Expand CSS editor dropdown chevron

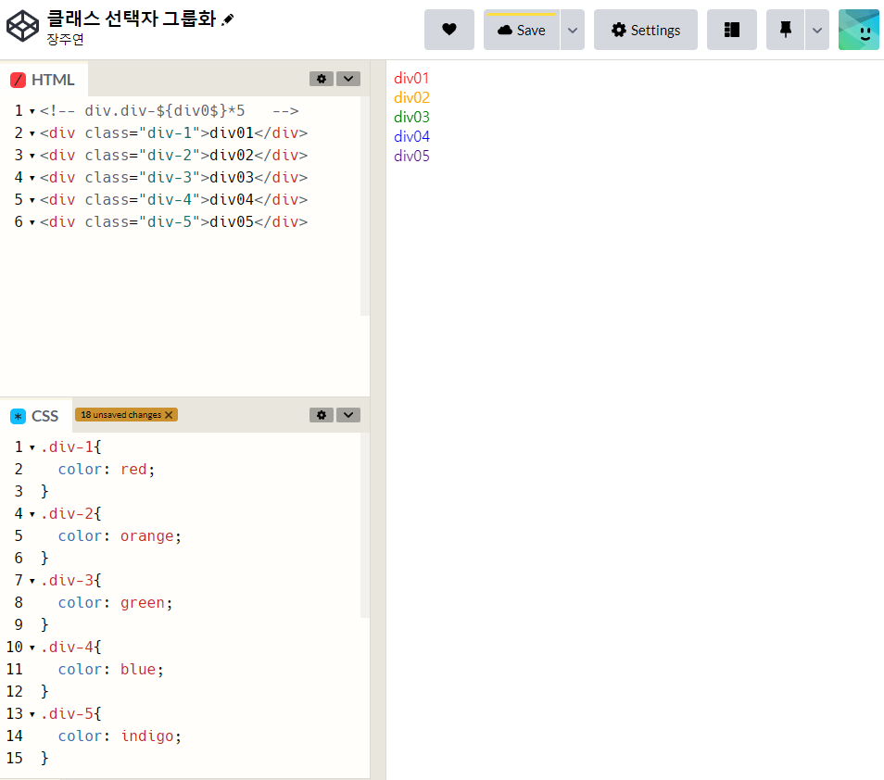[348, 415]
